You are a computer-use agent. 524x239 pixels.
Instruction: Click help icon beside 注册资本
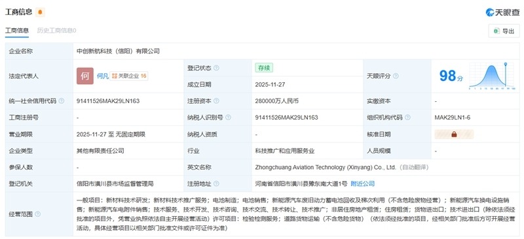pos(216,101)
